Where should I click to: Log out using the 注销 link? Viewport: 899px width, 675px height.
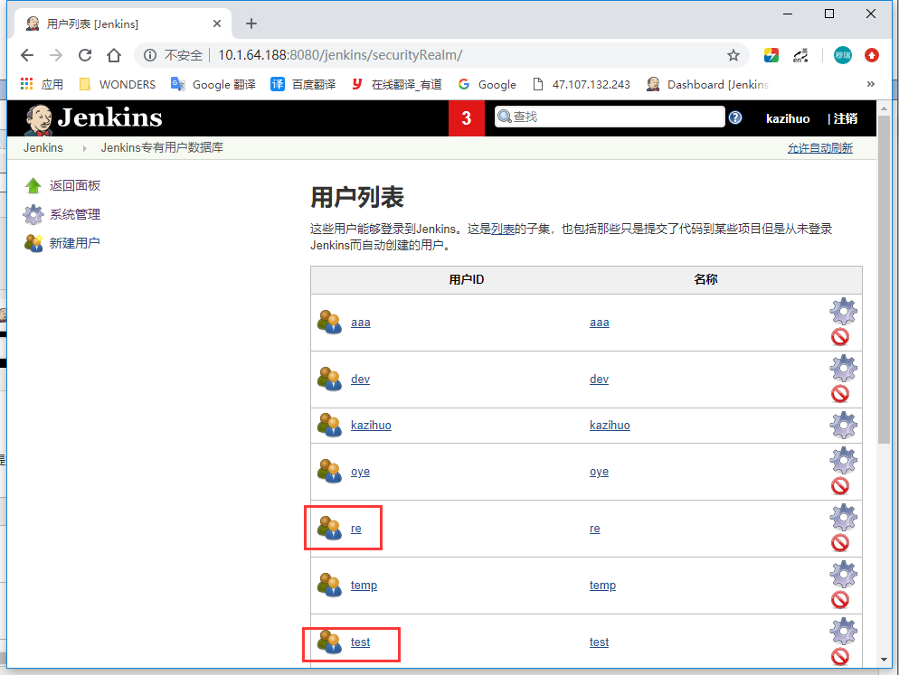pos(845,118)
